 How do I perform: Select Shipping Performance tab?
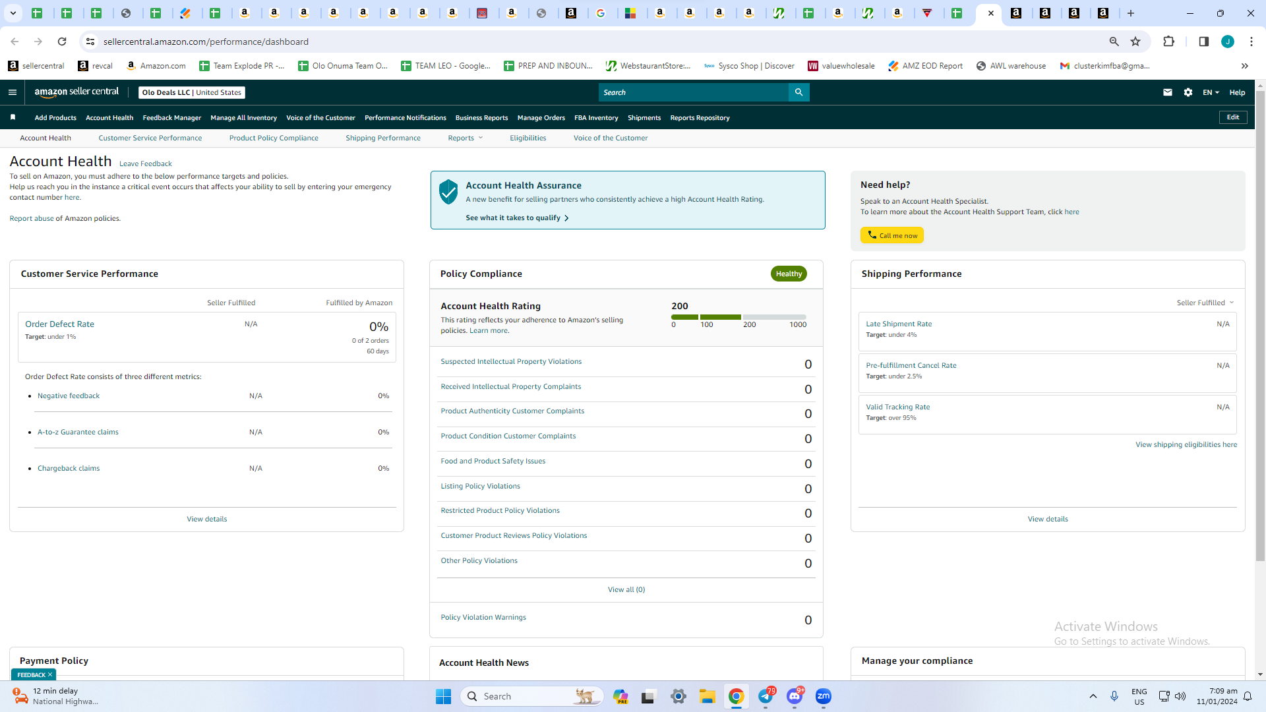pos(383,138)
